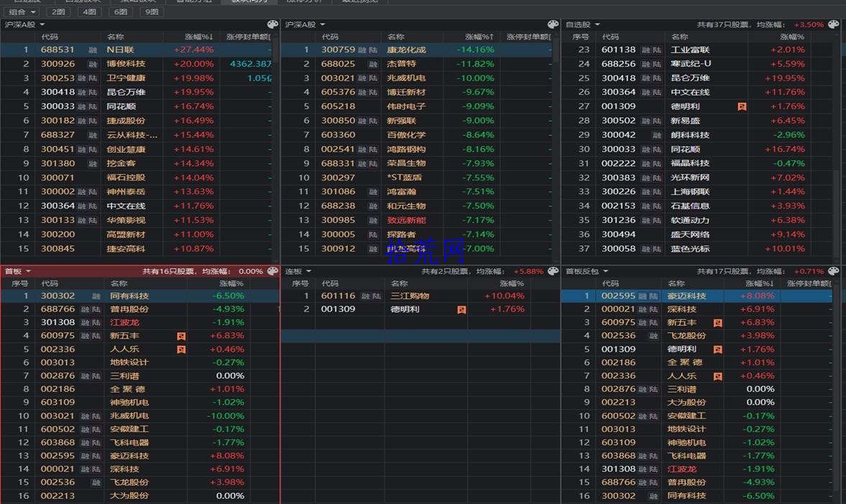Click palette icon in 自选股 panel header
This screenshot has height=504, width=846.
(834, 24)
